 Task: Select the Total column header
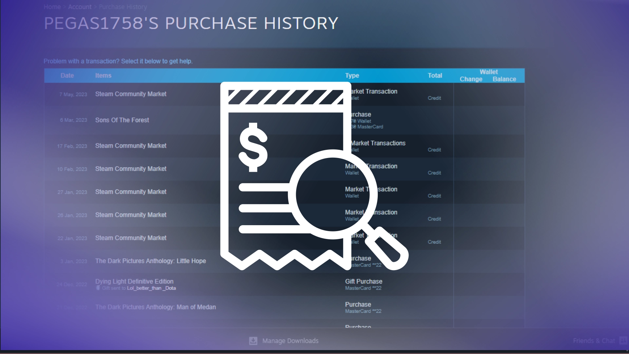pyautogui.click(x=435, y=75)
